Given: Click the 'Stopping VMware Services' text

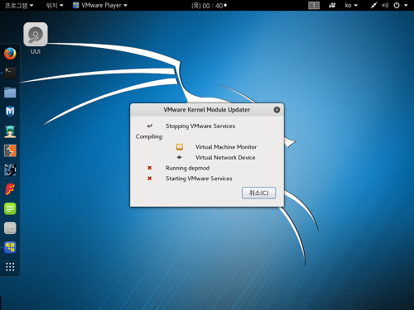Looking at the screenshot, I should (200, 126).
